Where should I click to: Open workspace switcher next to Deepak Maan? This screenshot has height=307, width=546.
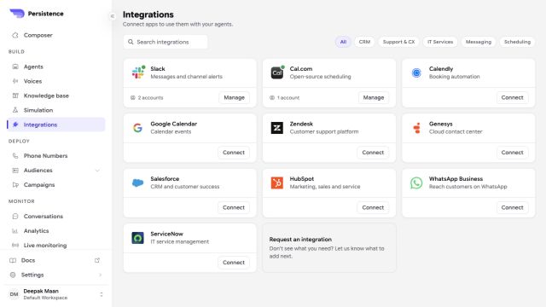102,294
